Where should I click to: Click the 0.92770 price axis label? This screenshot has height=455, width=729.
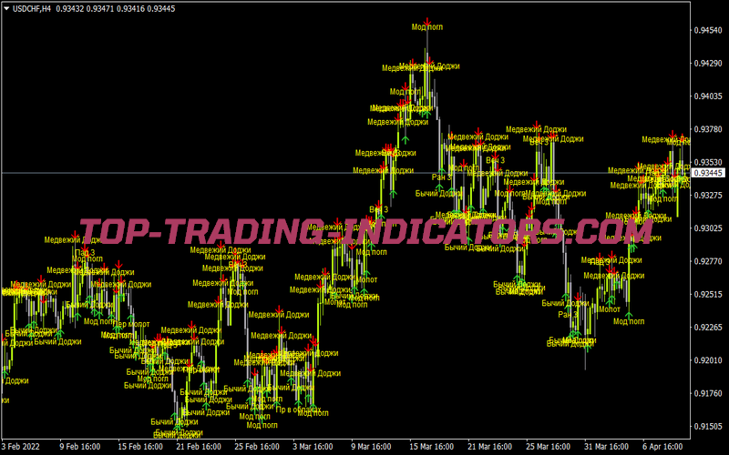(708, 261)
